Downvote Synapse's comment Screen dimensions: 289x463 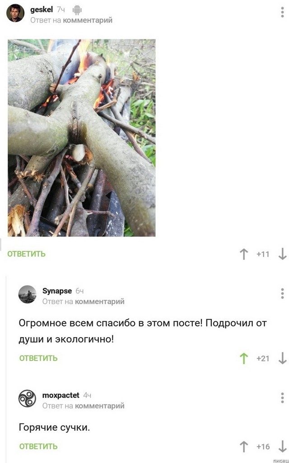click(283, 358)
